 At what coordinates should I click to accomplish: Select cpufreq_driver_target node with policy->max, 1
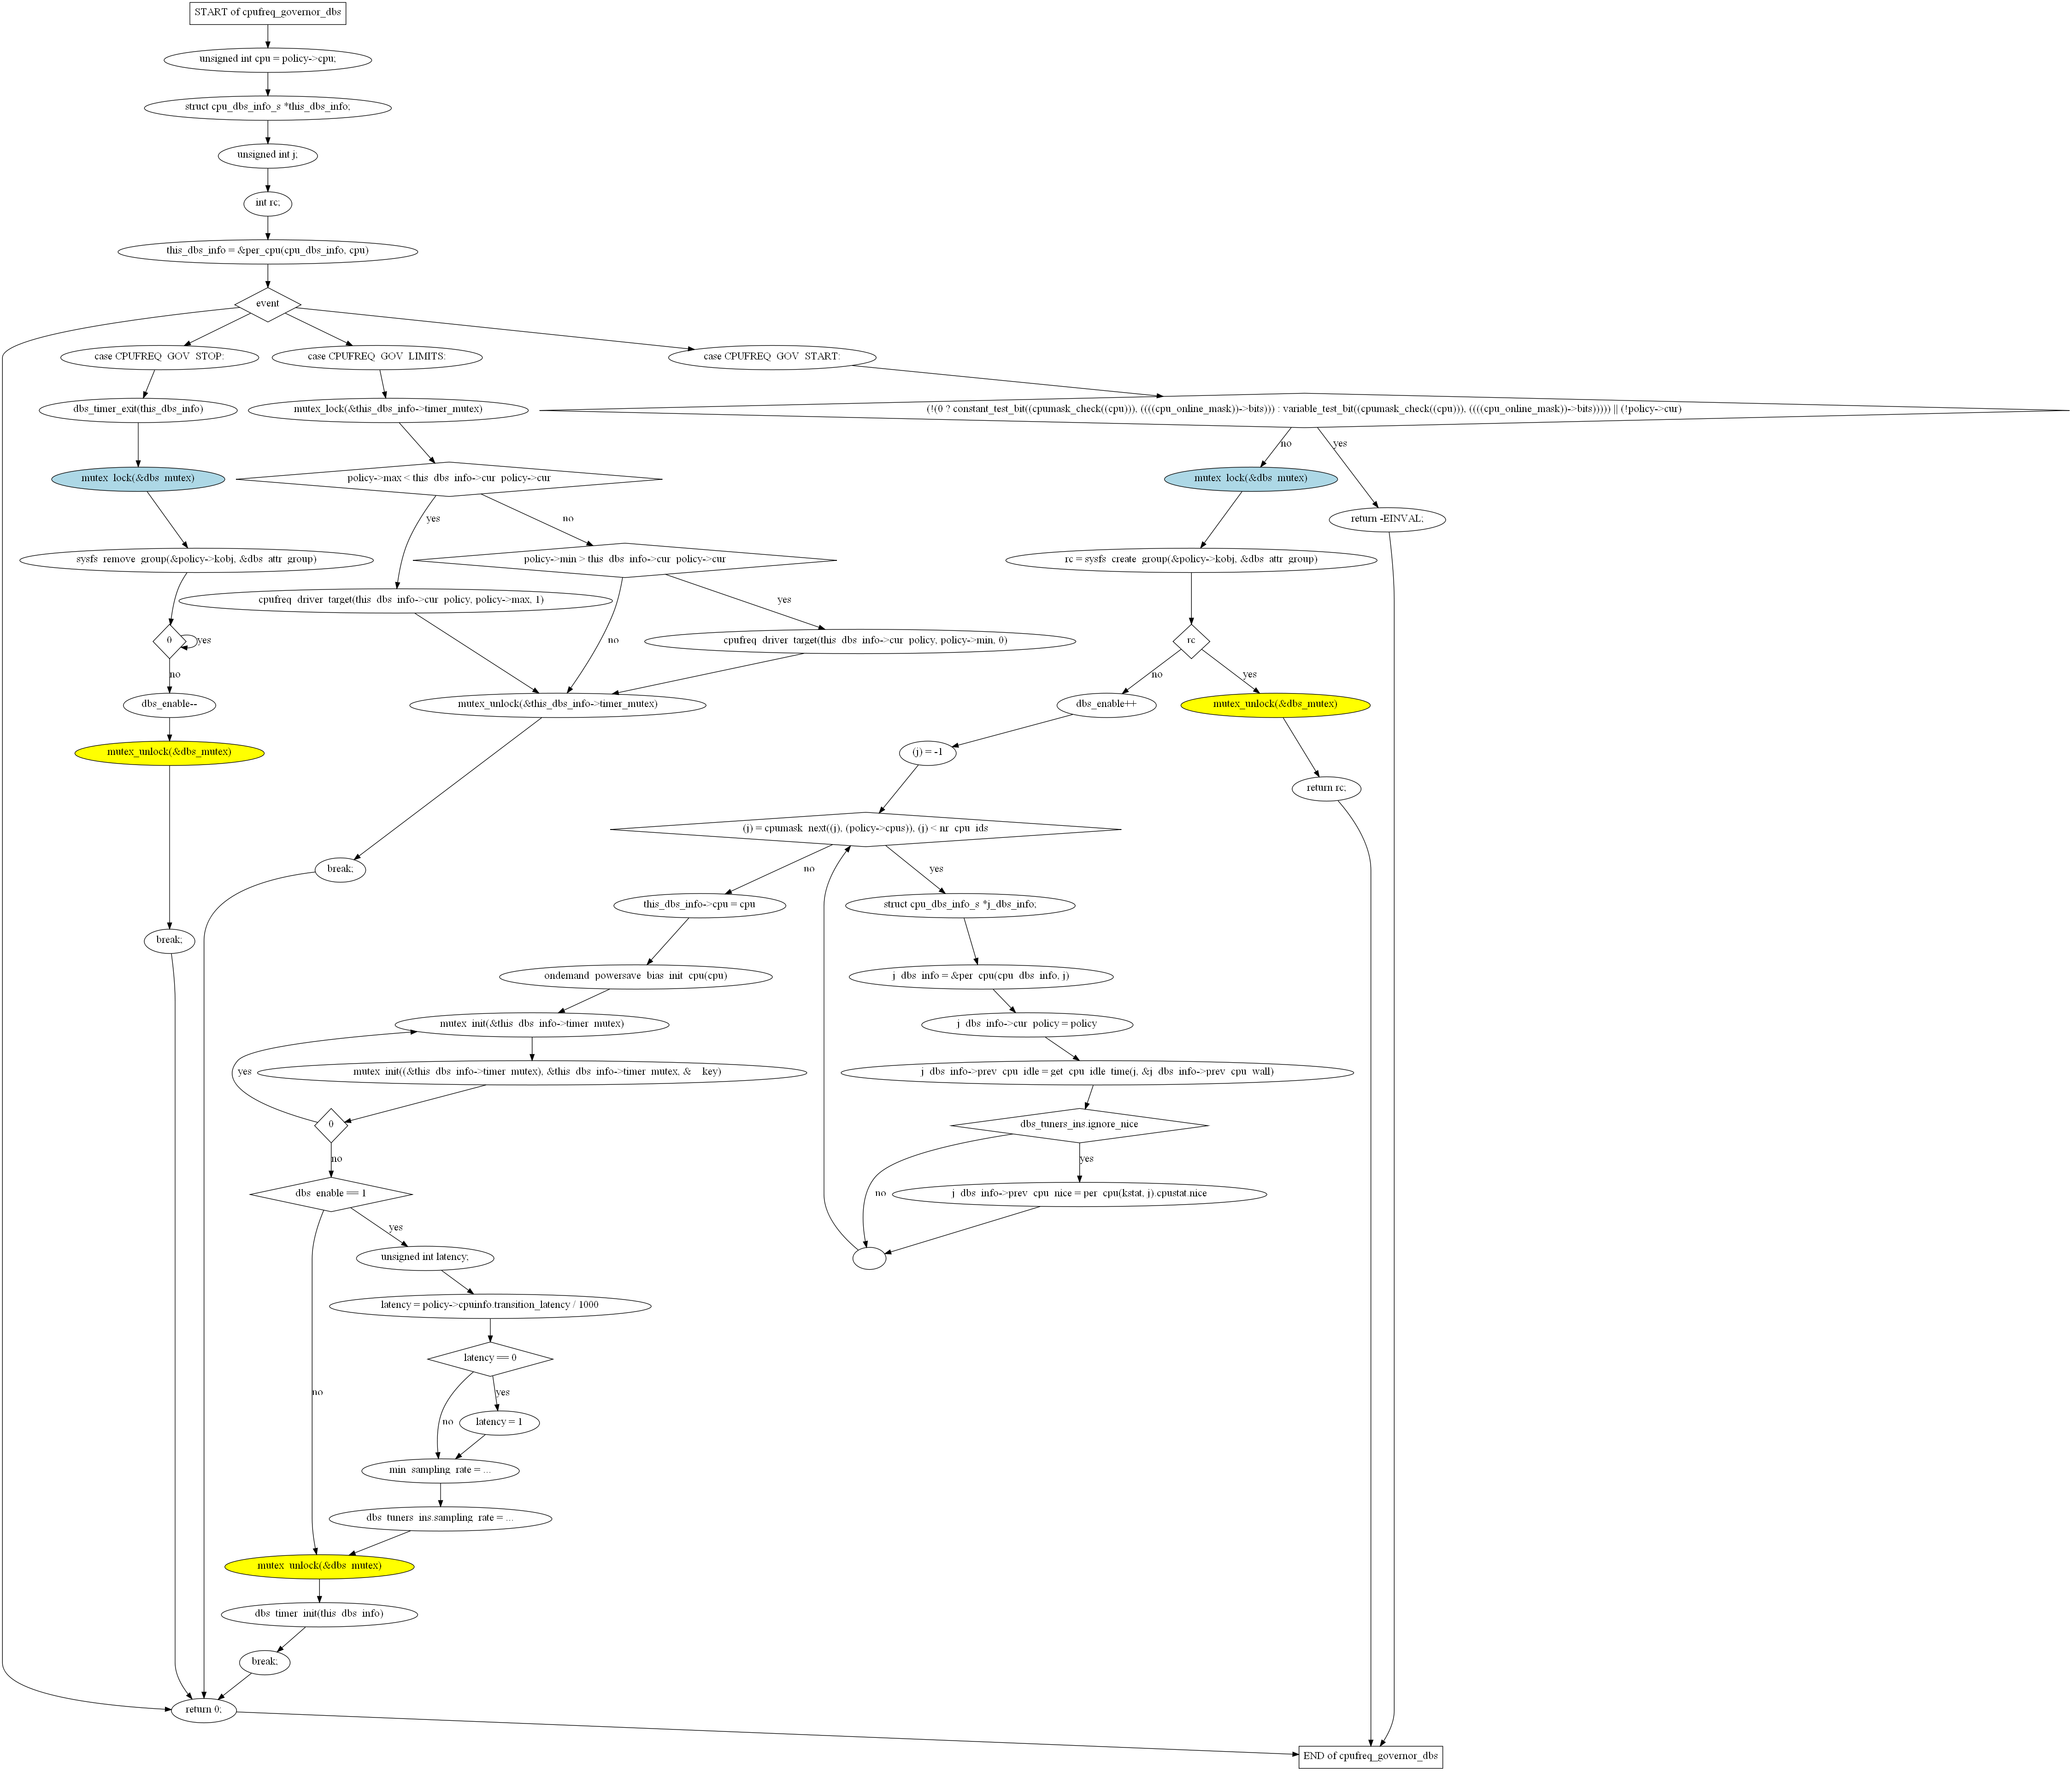(x=396, y=601)
